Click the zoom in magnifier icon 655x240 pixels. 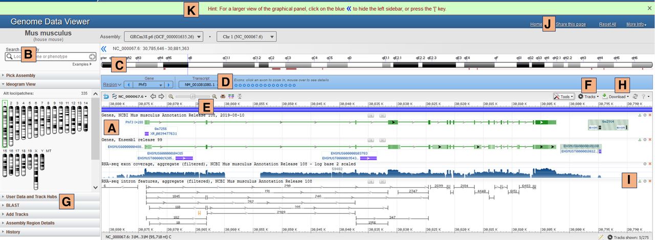(x=214, y=96)
